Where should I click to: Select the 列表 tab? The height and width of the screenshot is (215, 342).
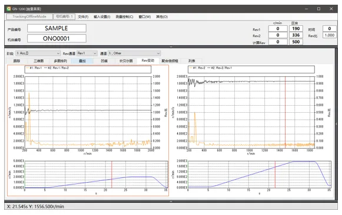click(192, 61)
